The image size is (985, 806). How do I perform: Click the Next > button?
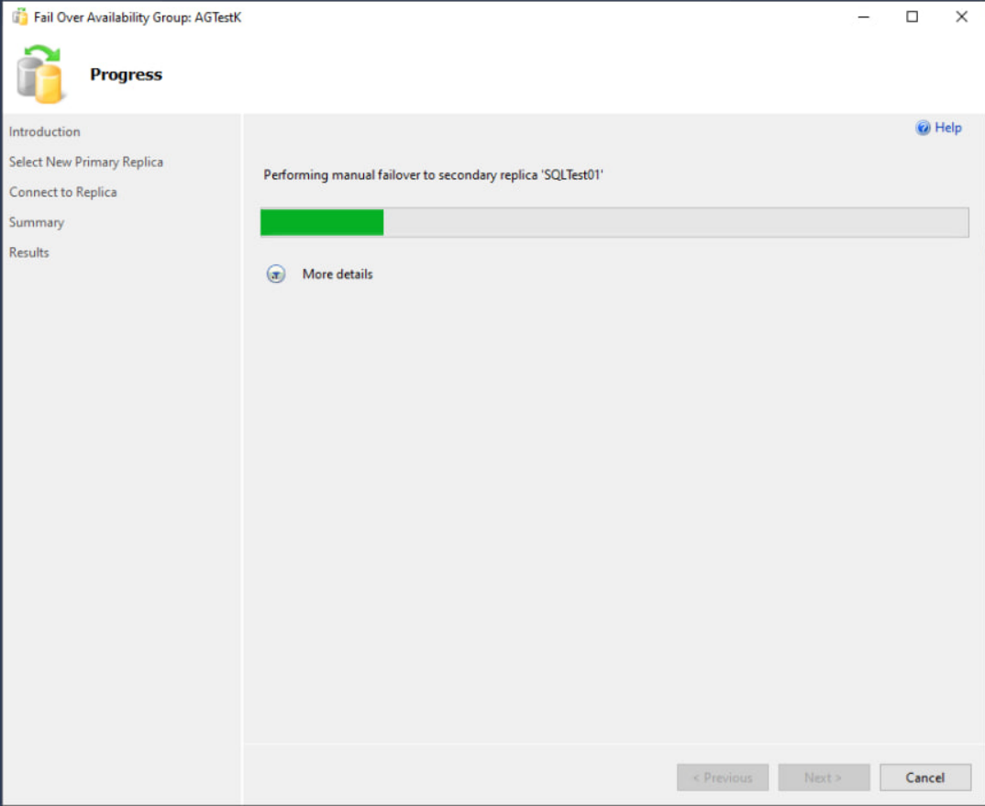click(x=824, y=778)
